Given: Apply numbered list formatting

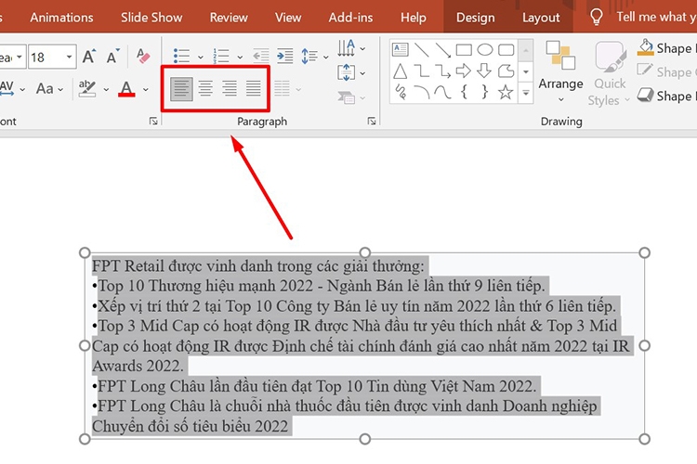Looking at the screenshot, I should pyautogui.click(x=221, y=57).
